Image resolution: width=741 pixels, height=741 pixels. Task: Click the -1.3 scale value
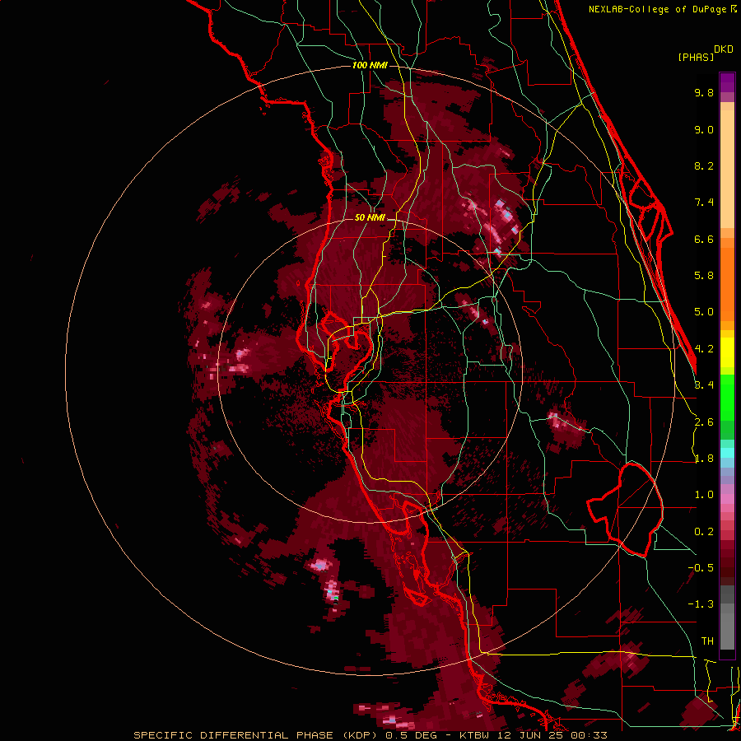click(701, 604)
